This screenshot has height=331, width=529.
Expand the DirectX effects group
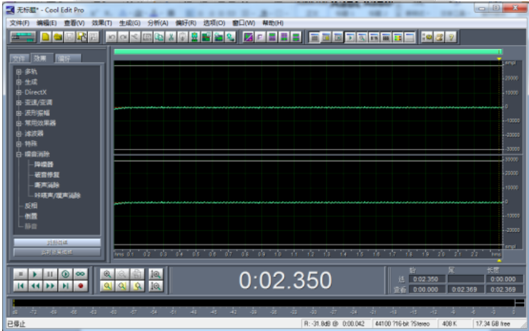19,92
